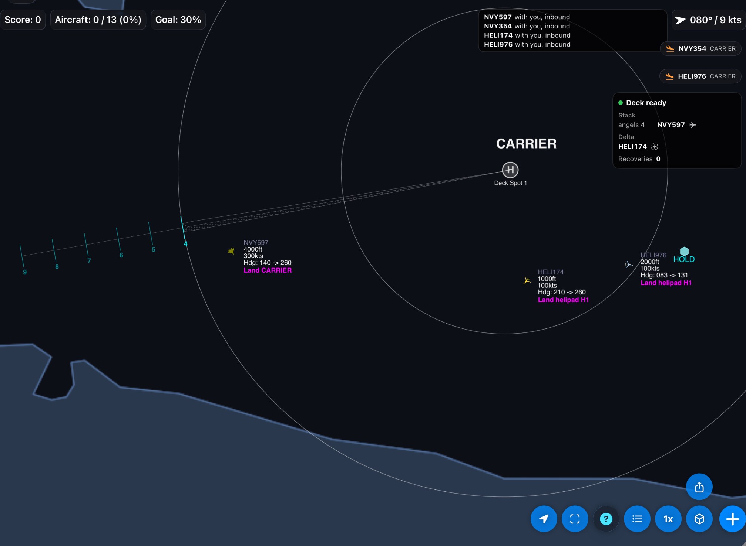Click the HOLD hexagon waypoint
The height and width of the screenshot is (546, 746).
[684, 251]
